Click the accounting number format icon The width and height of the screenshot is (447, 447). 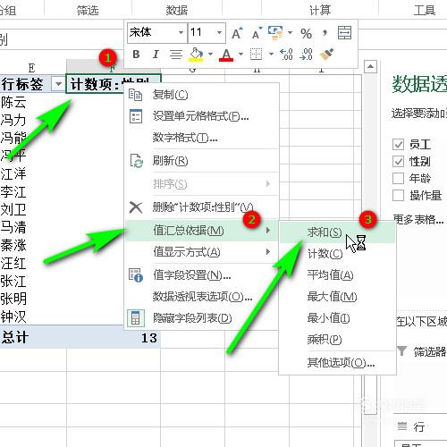click(x=275, y=33)
